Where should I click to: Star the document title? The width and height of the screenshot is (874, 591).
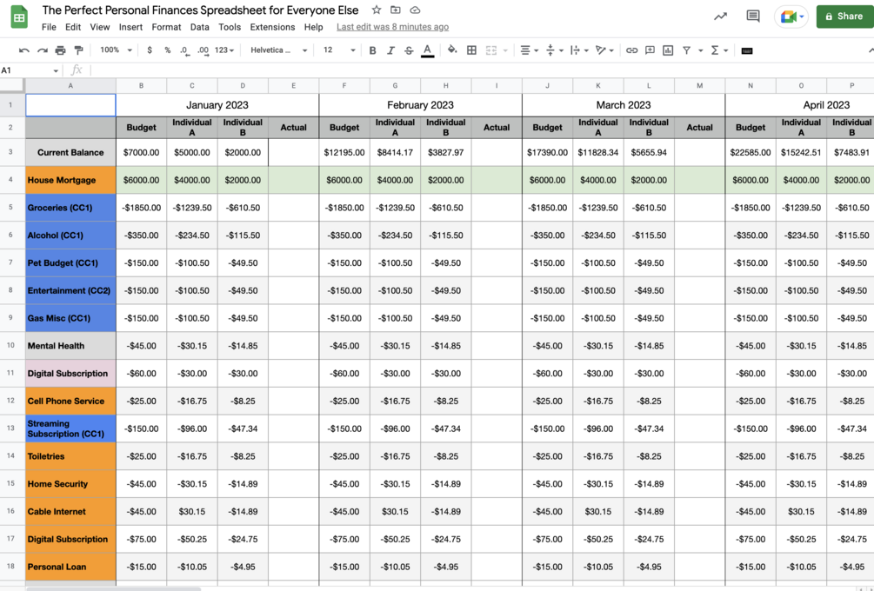377,10
